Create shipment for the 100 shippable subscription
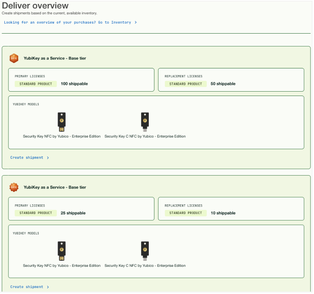The height and width of the screenshot is (294, 314). point(27,158)
